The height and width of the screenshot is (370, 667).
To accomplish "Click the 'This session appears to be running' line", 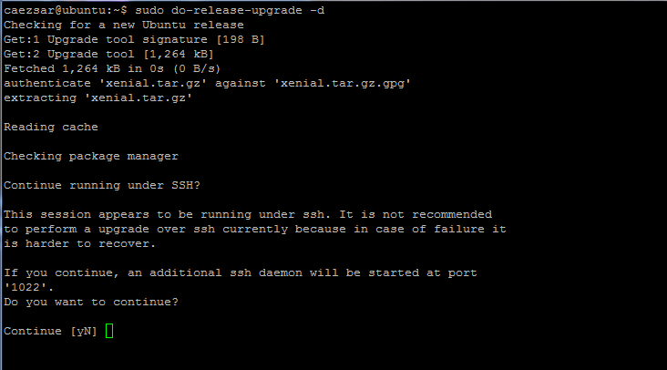I will [248, 214].
